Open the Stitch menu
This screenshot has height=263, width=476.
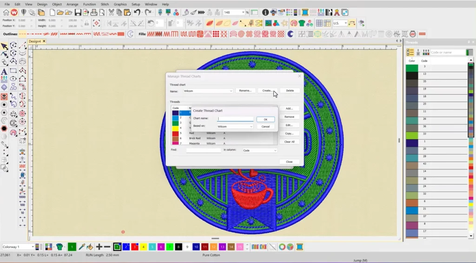(x=105, y=4)
